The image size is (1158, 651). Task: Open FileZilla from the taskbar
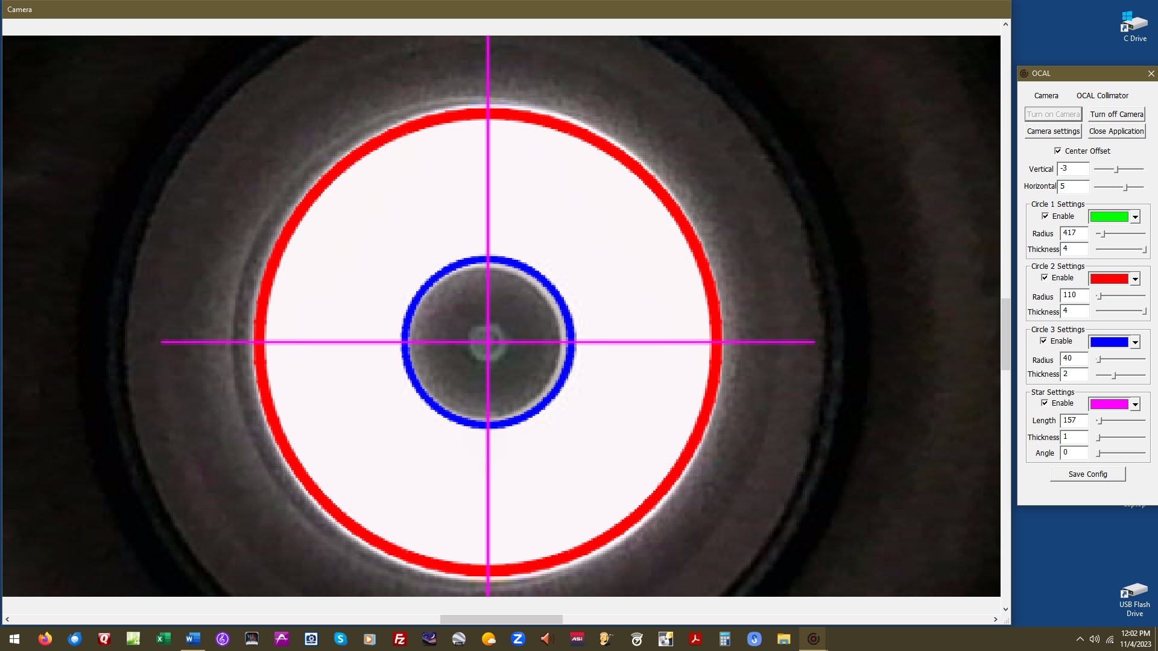pyautogui.click(x=400, y=639)
